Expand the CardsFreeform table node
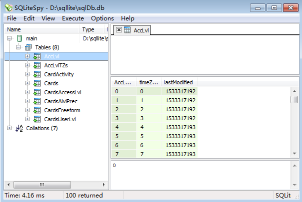302x202 pixels. click(27, 110)
